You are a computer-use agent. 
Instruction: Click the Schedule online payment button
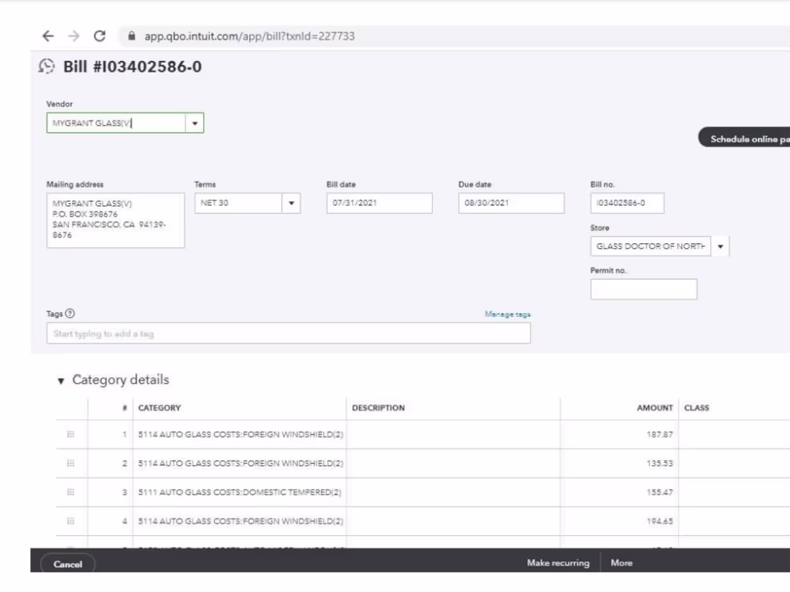click(745, 139)
